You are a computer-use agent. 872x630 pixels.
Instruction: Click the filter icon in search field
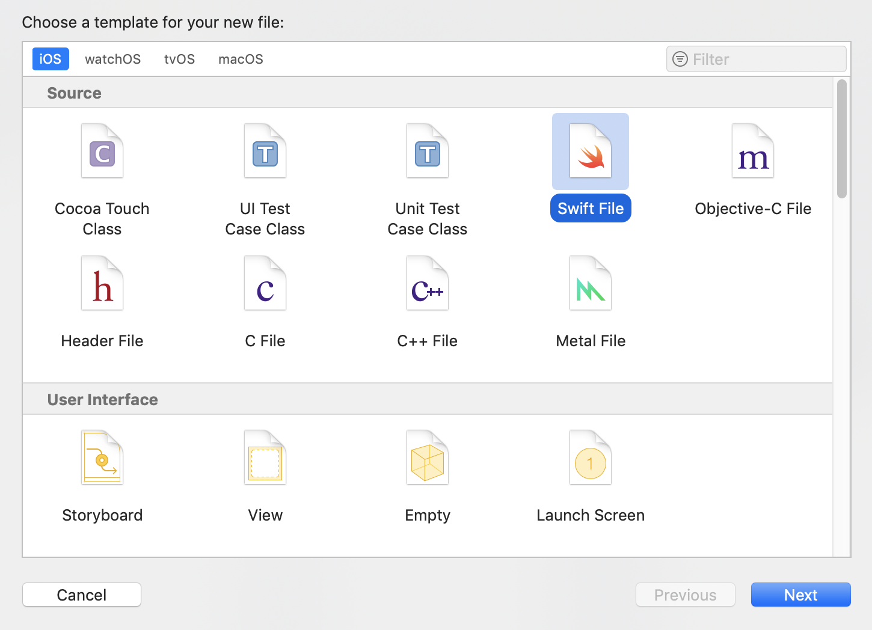coord(680,59)
